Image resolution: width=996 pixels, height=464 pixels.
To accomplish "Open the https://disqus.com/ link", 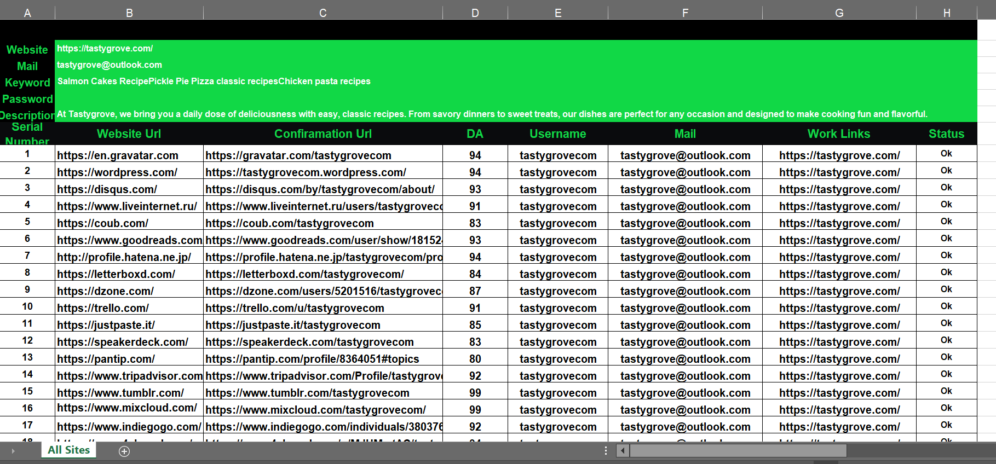I will point(107,189).
